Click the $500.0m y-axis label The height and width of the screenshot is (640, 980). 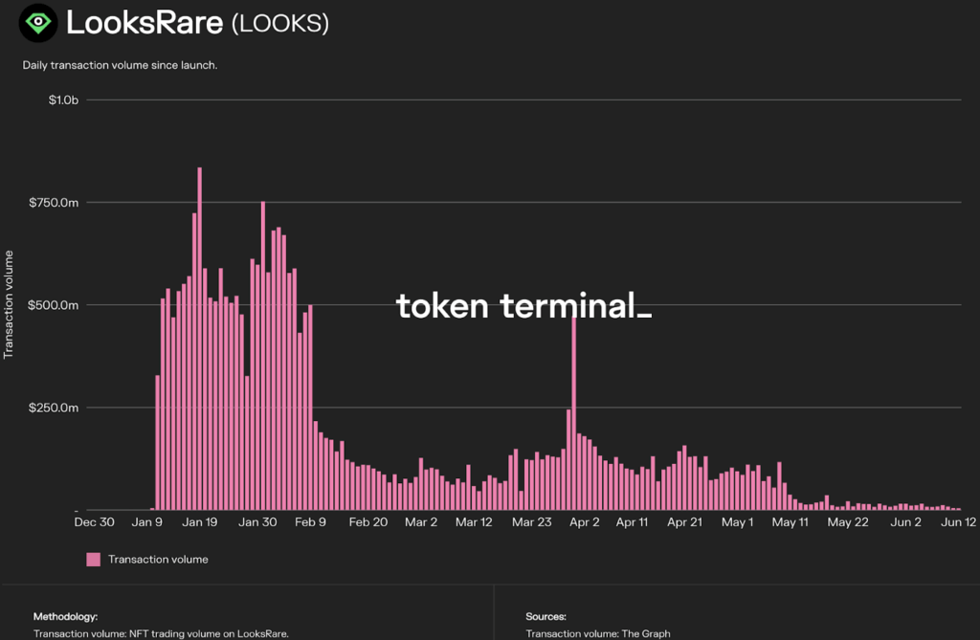(x=56, y=305)
